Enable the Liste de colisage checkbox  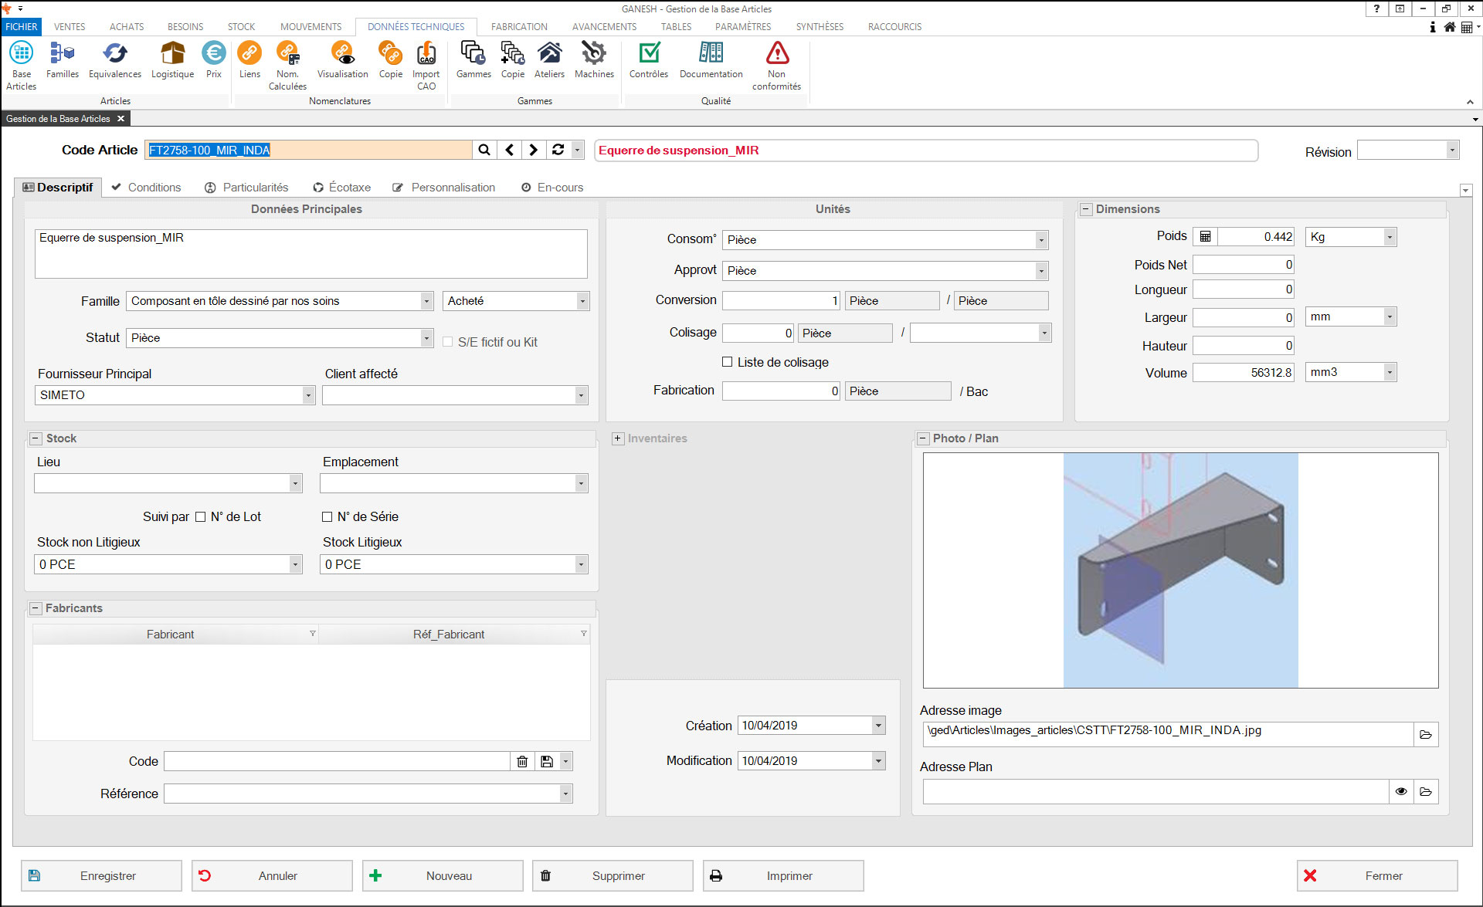tap(727, 362)
